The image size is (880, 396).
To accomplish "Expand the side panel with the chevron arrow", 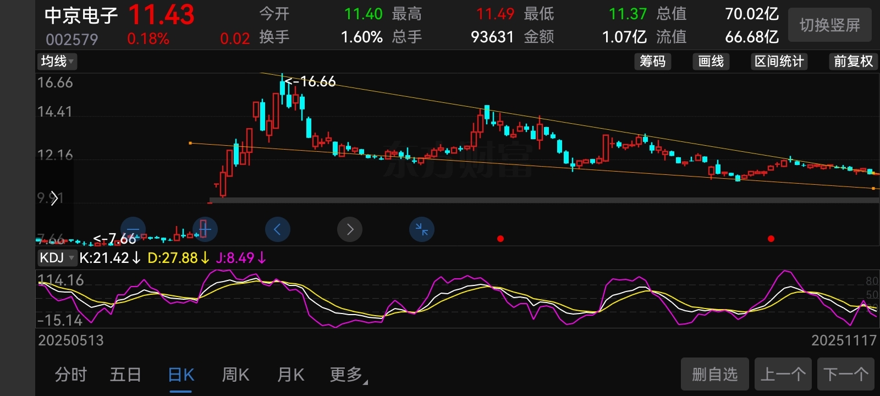I will point(54,198).
